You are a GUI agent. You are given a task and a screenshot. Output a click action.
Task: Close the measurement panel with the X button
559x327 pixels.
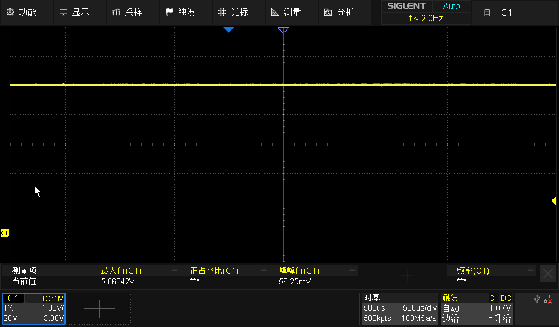pyautogui.click(x=548, y=274)
